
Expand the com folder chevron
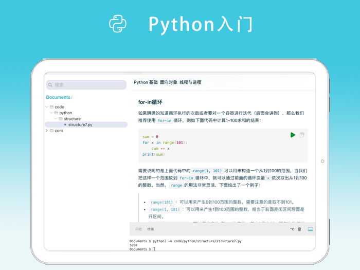click(47, 131)
